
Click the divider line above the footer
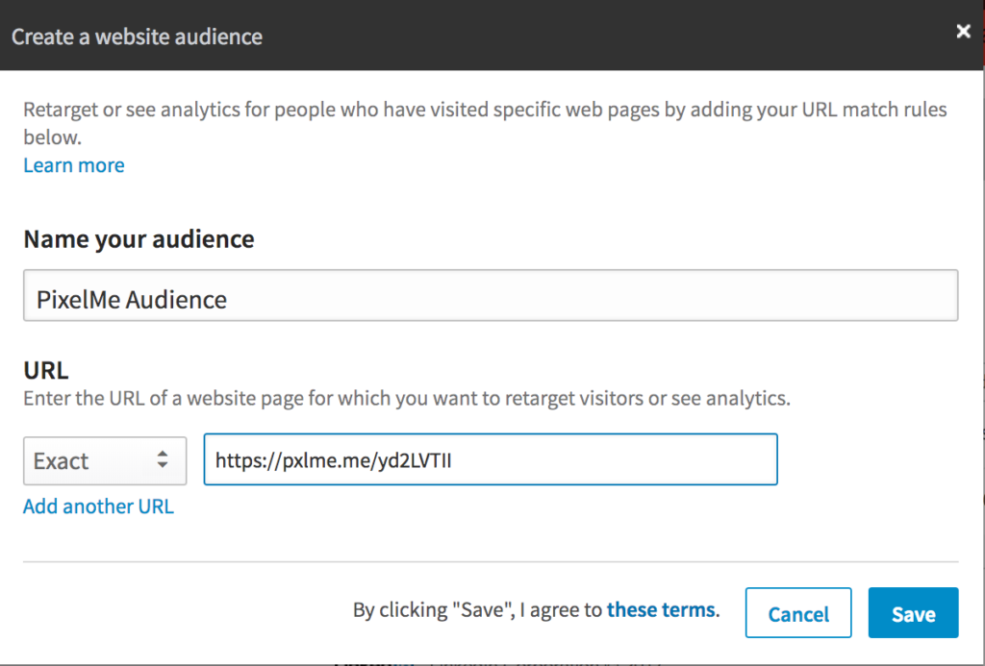click(491, 561)
